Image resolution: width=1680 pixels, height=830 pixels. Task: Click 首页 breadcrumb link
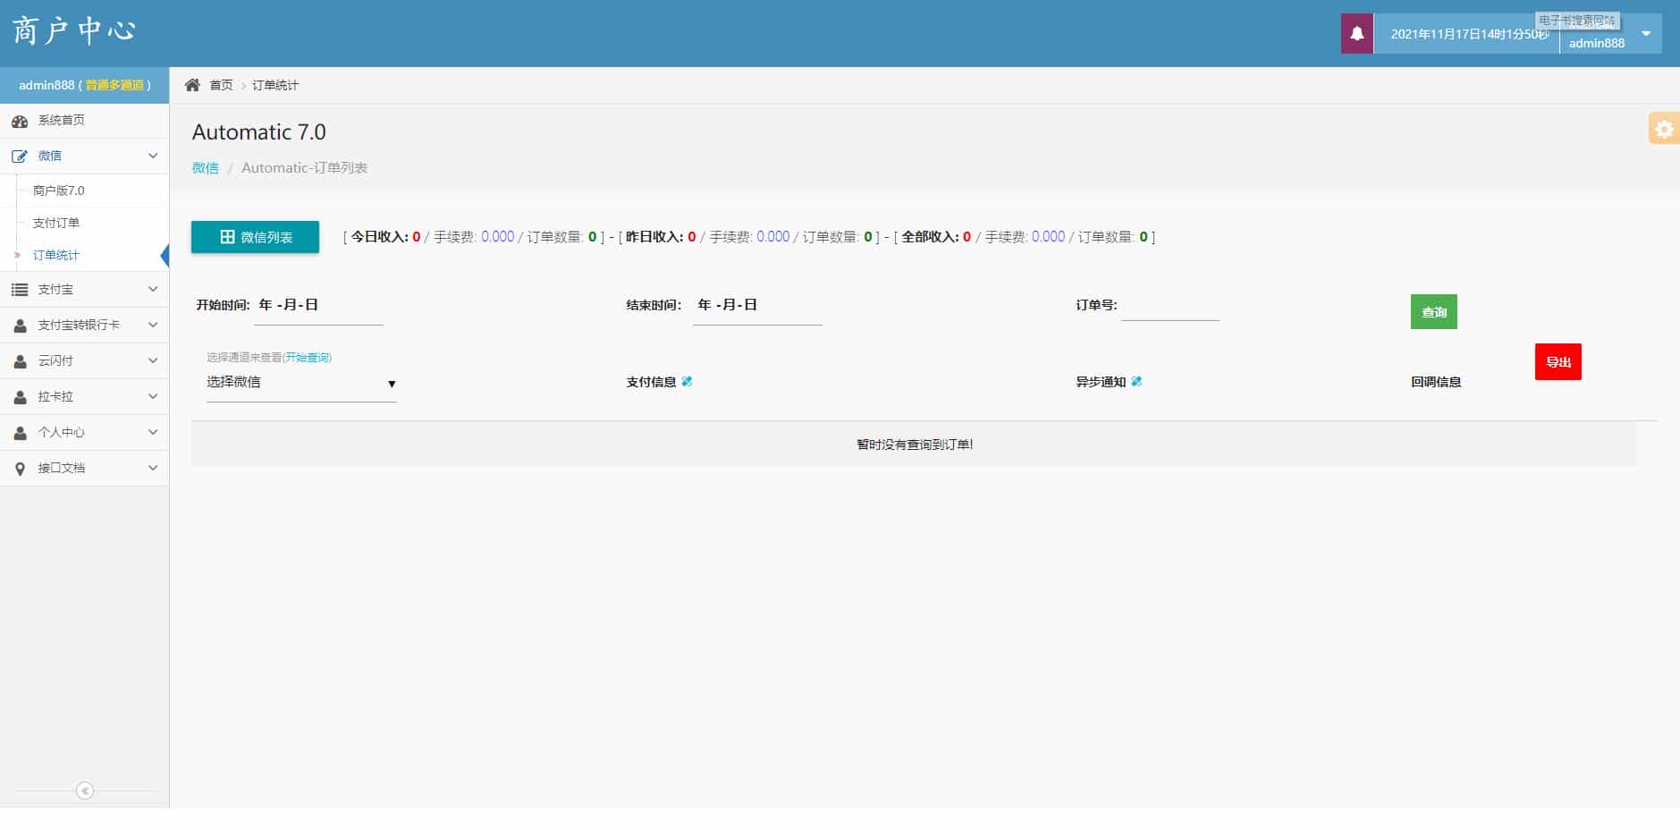click(221, 85)
